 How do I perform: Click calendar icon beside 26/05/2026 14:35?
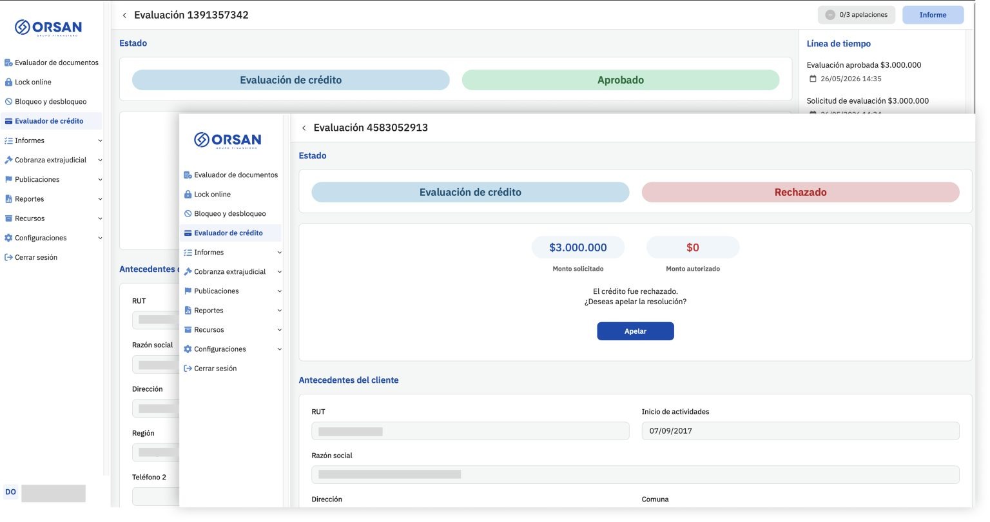pyautogui.click(x=813, y=79)
